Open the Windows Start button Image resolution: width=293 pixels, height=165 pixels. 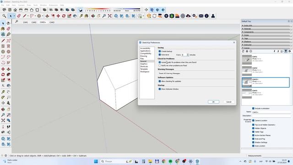click(x=96, y=161)
